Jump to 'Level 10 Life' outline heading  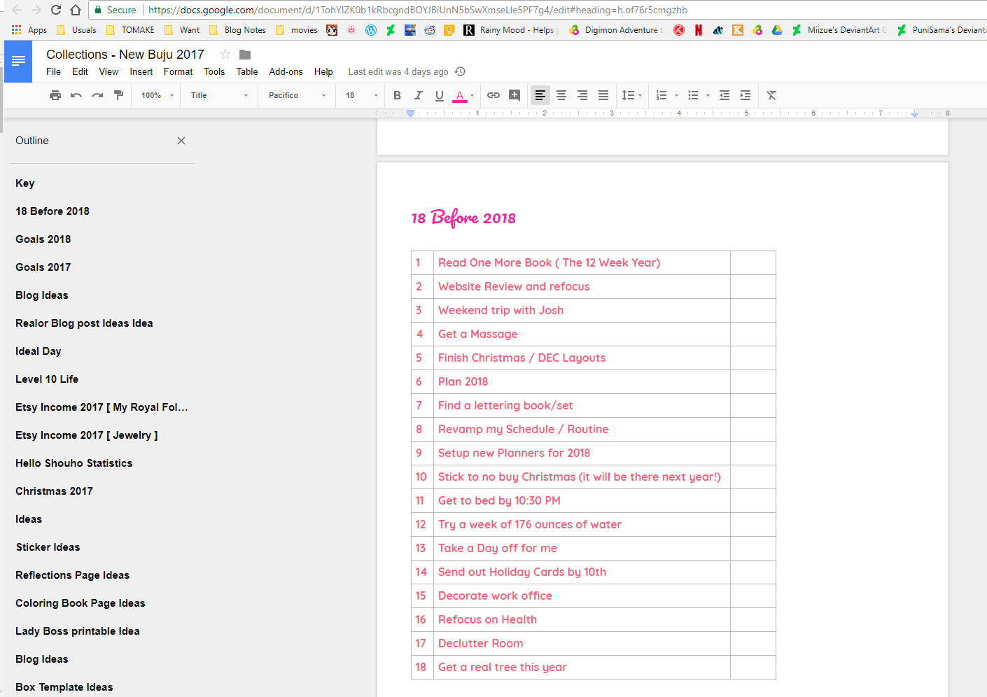(x=47, y=379)
